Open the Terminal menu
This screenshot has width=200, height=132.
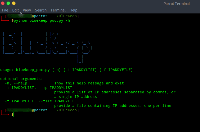pyautogui.click(x=58, y=10)
